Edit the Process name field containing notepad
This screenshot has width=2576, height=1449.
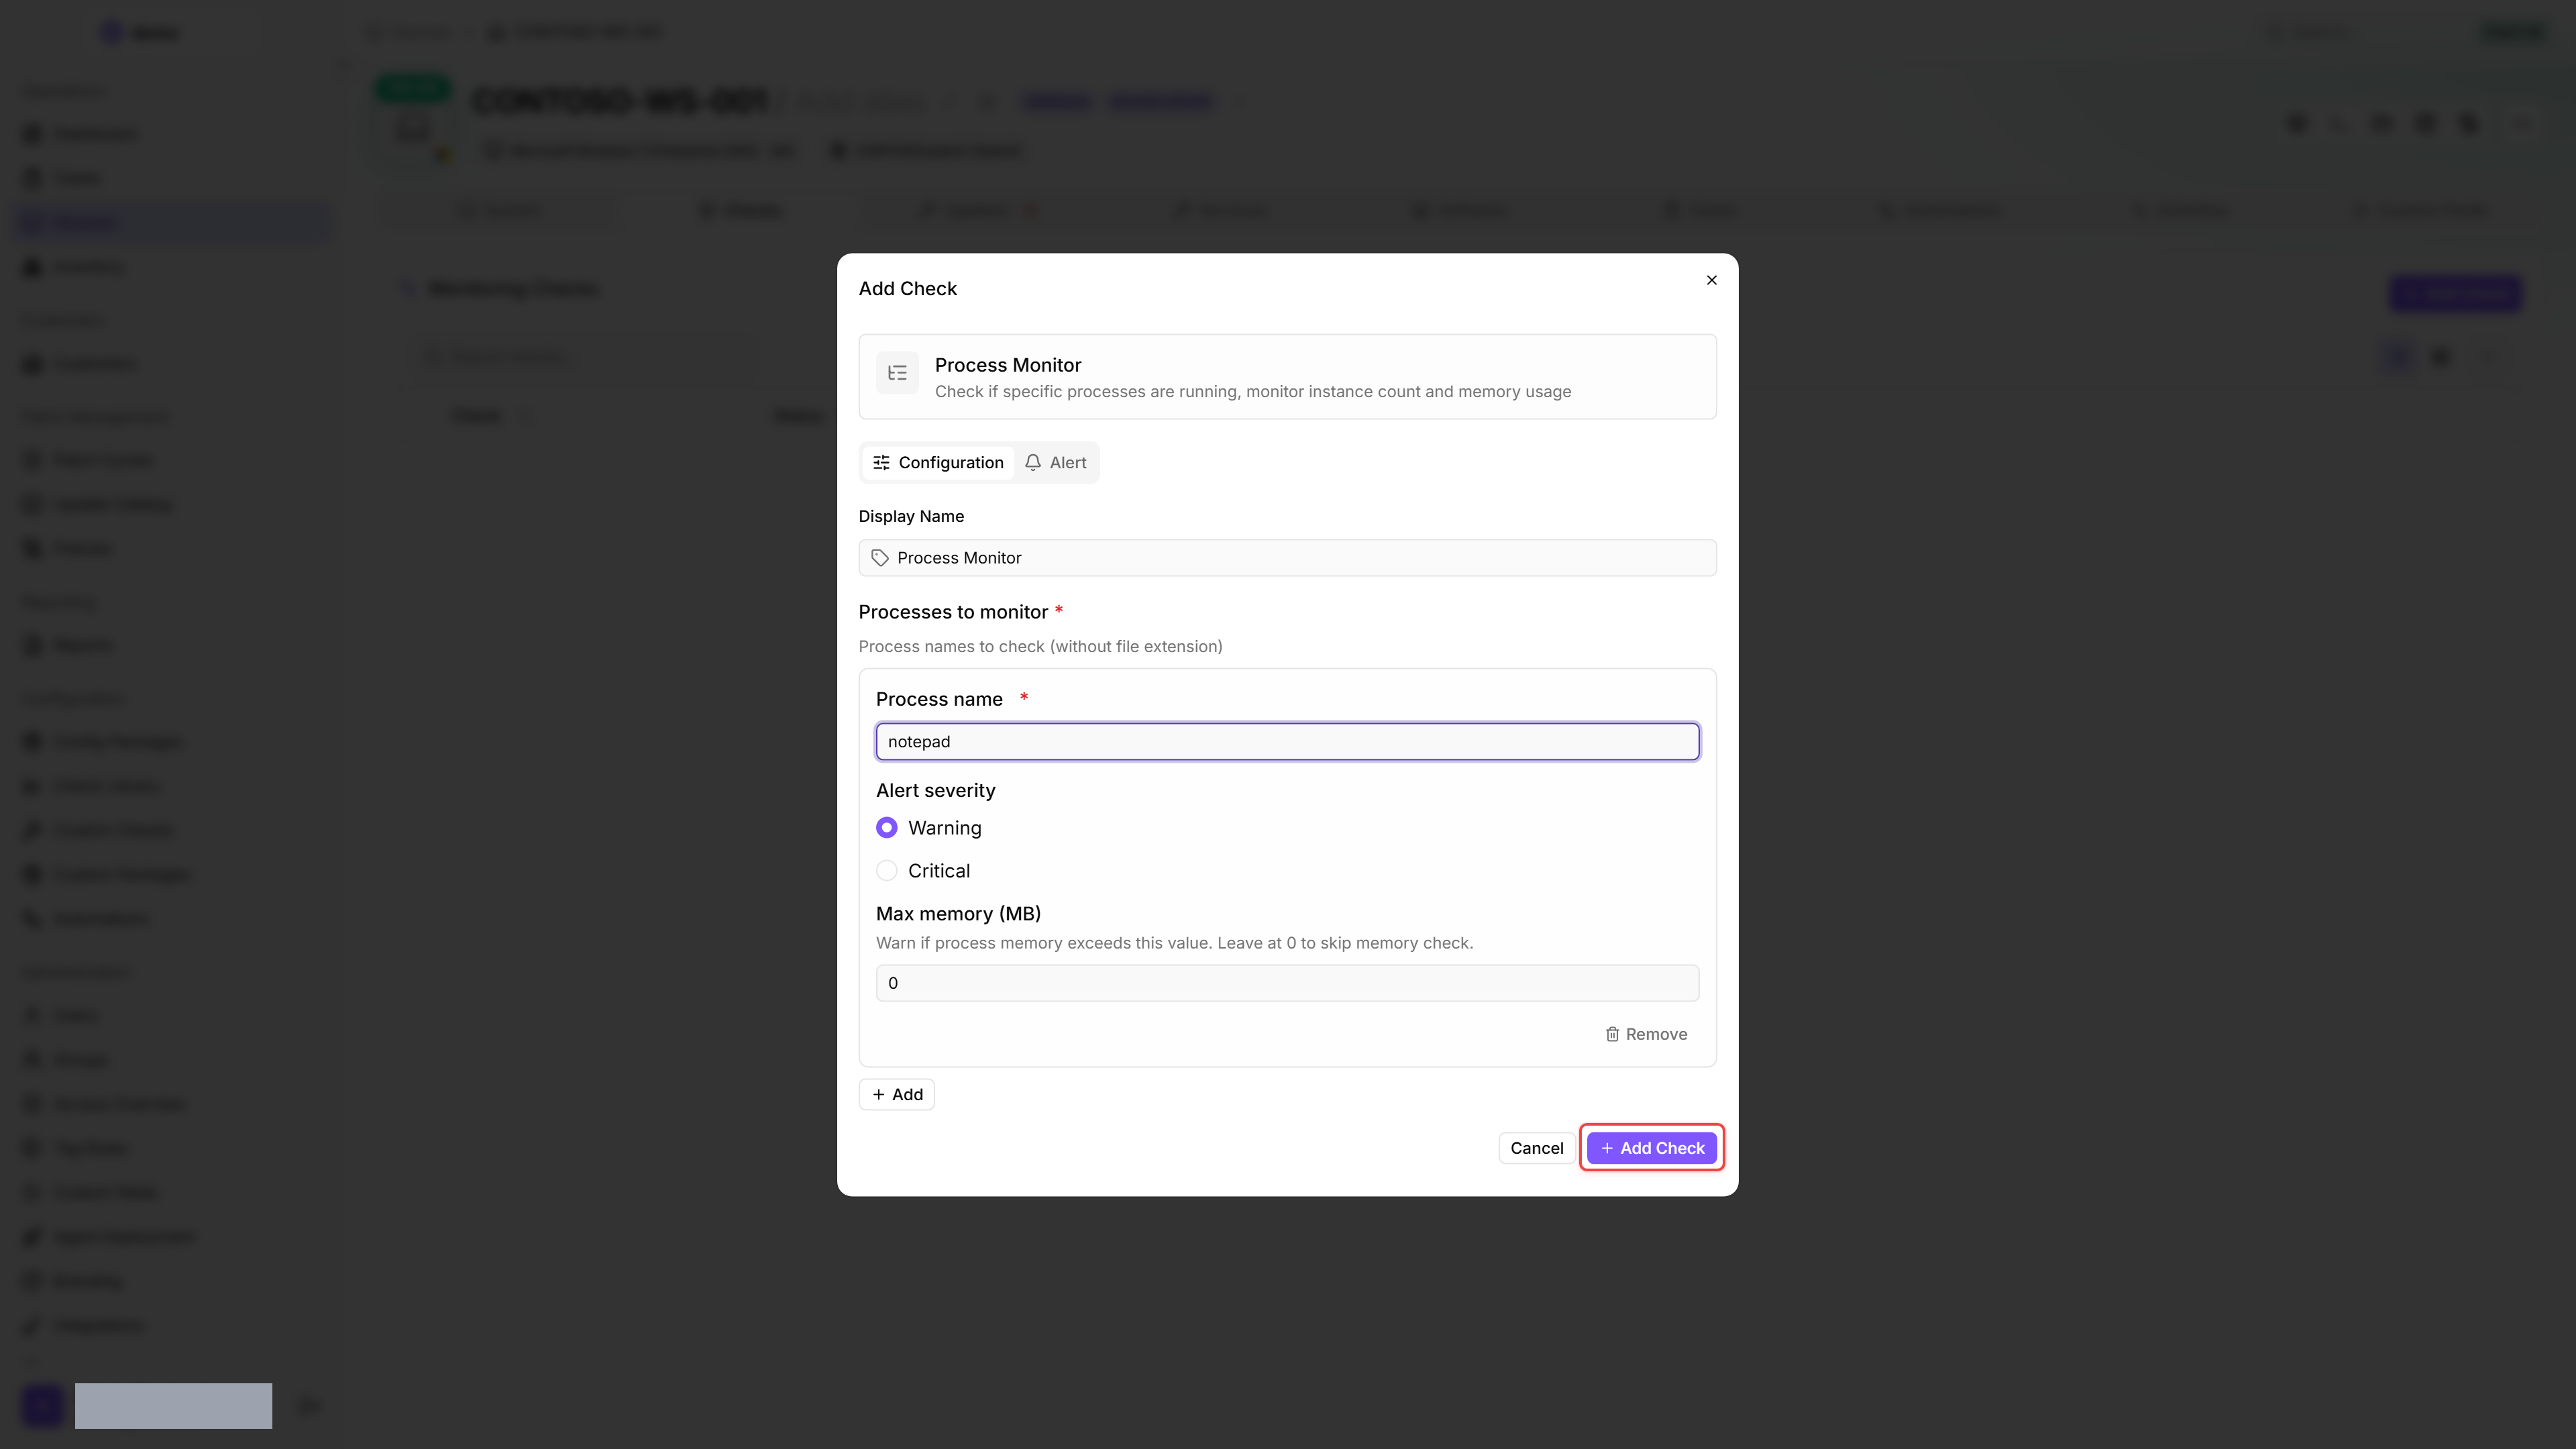point(1287,741)
